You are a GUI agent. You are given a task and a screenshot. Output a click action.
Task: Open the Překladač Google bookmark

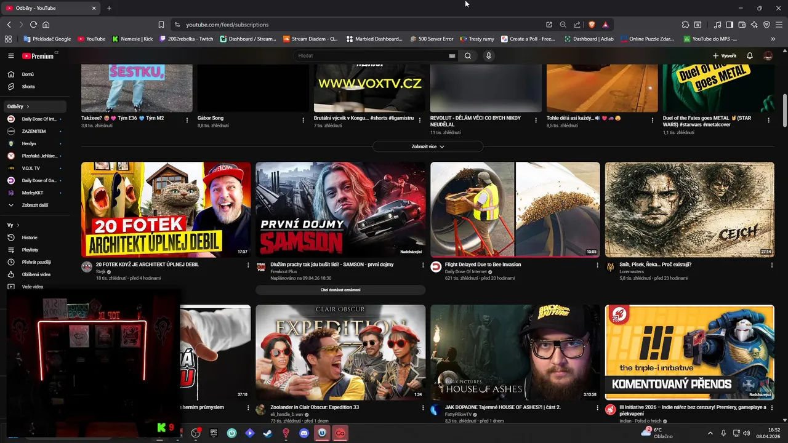coord(47,39)
